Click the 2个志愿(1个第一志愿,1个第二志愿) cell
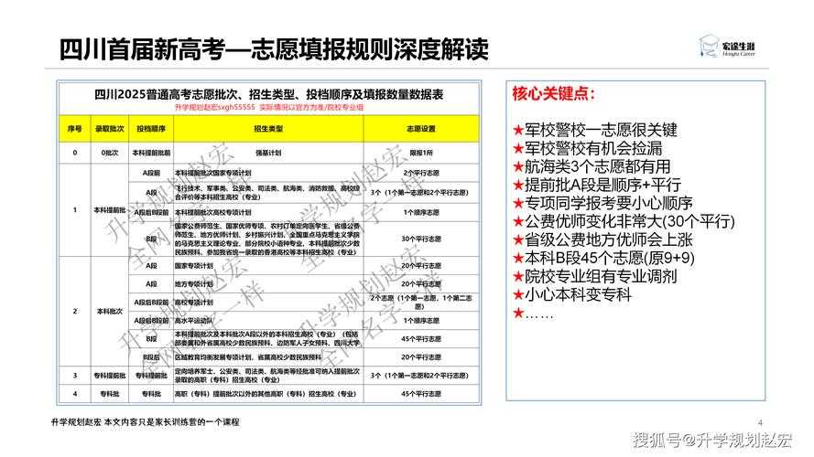 click(421, 302)
